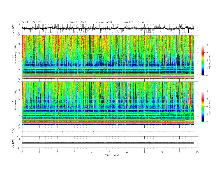Click the "6" kHz tick of ch.1 spectrogram

click(19, 53)
